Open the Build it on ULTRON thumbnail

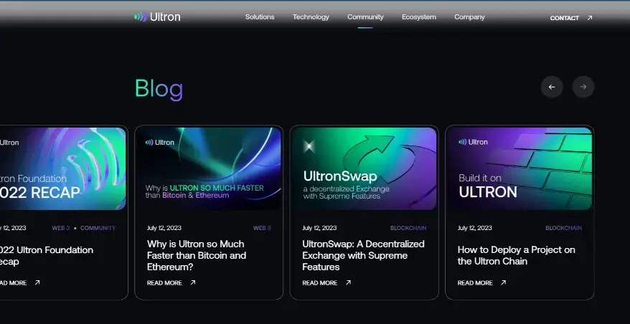tap(519, 168)
